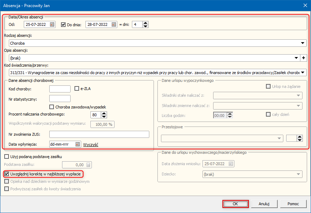Open calendar picker for Od date
The height and width of the screenshot is (213, 311).
tap(52, 24)
